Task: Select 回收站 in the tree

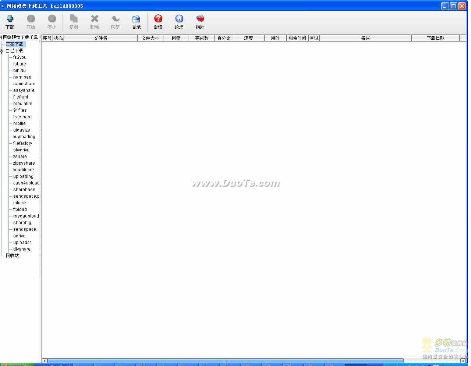Action: tap(12, 256)
